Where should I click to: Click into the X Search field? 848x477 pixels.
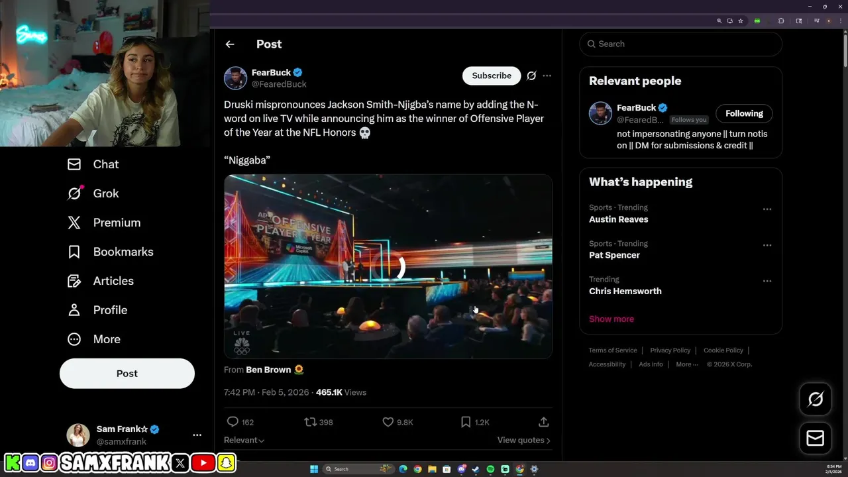tap(681, 44)
